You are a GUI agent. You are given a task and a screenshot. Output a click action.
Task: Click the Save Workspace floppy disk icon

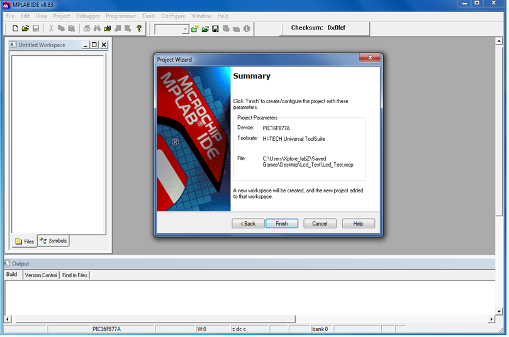tap(215, 29)
